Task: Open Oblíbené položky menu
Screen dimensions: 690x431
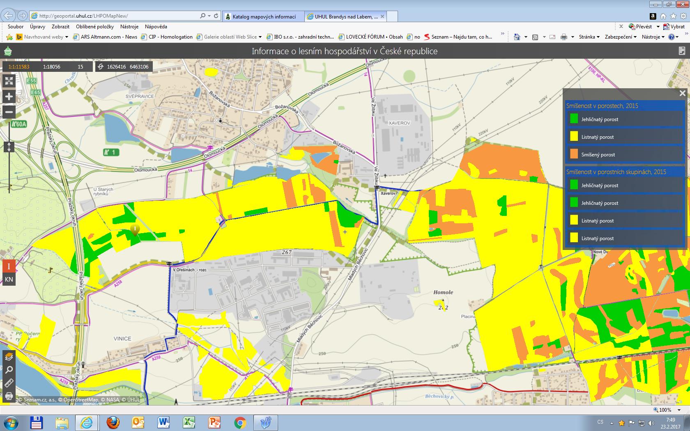Action: point(95,26)
